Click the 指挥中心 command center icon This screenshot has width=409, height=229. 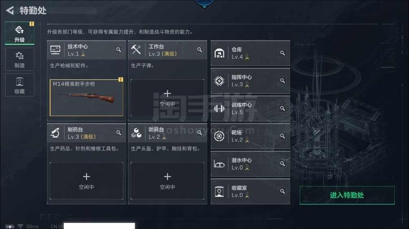click(x=219, y=81)
